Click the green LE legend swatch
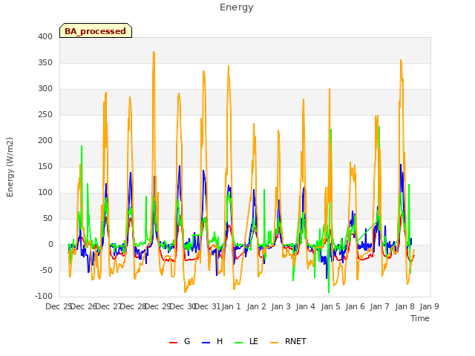Image resolution: width=475 pixels, height=356 pixels. (239, 343)
